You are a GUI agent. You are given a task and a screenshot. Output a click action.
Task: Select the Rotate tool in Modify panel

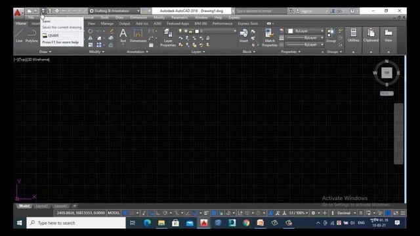91,31
